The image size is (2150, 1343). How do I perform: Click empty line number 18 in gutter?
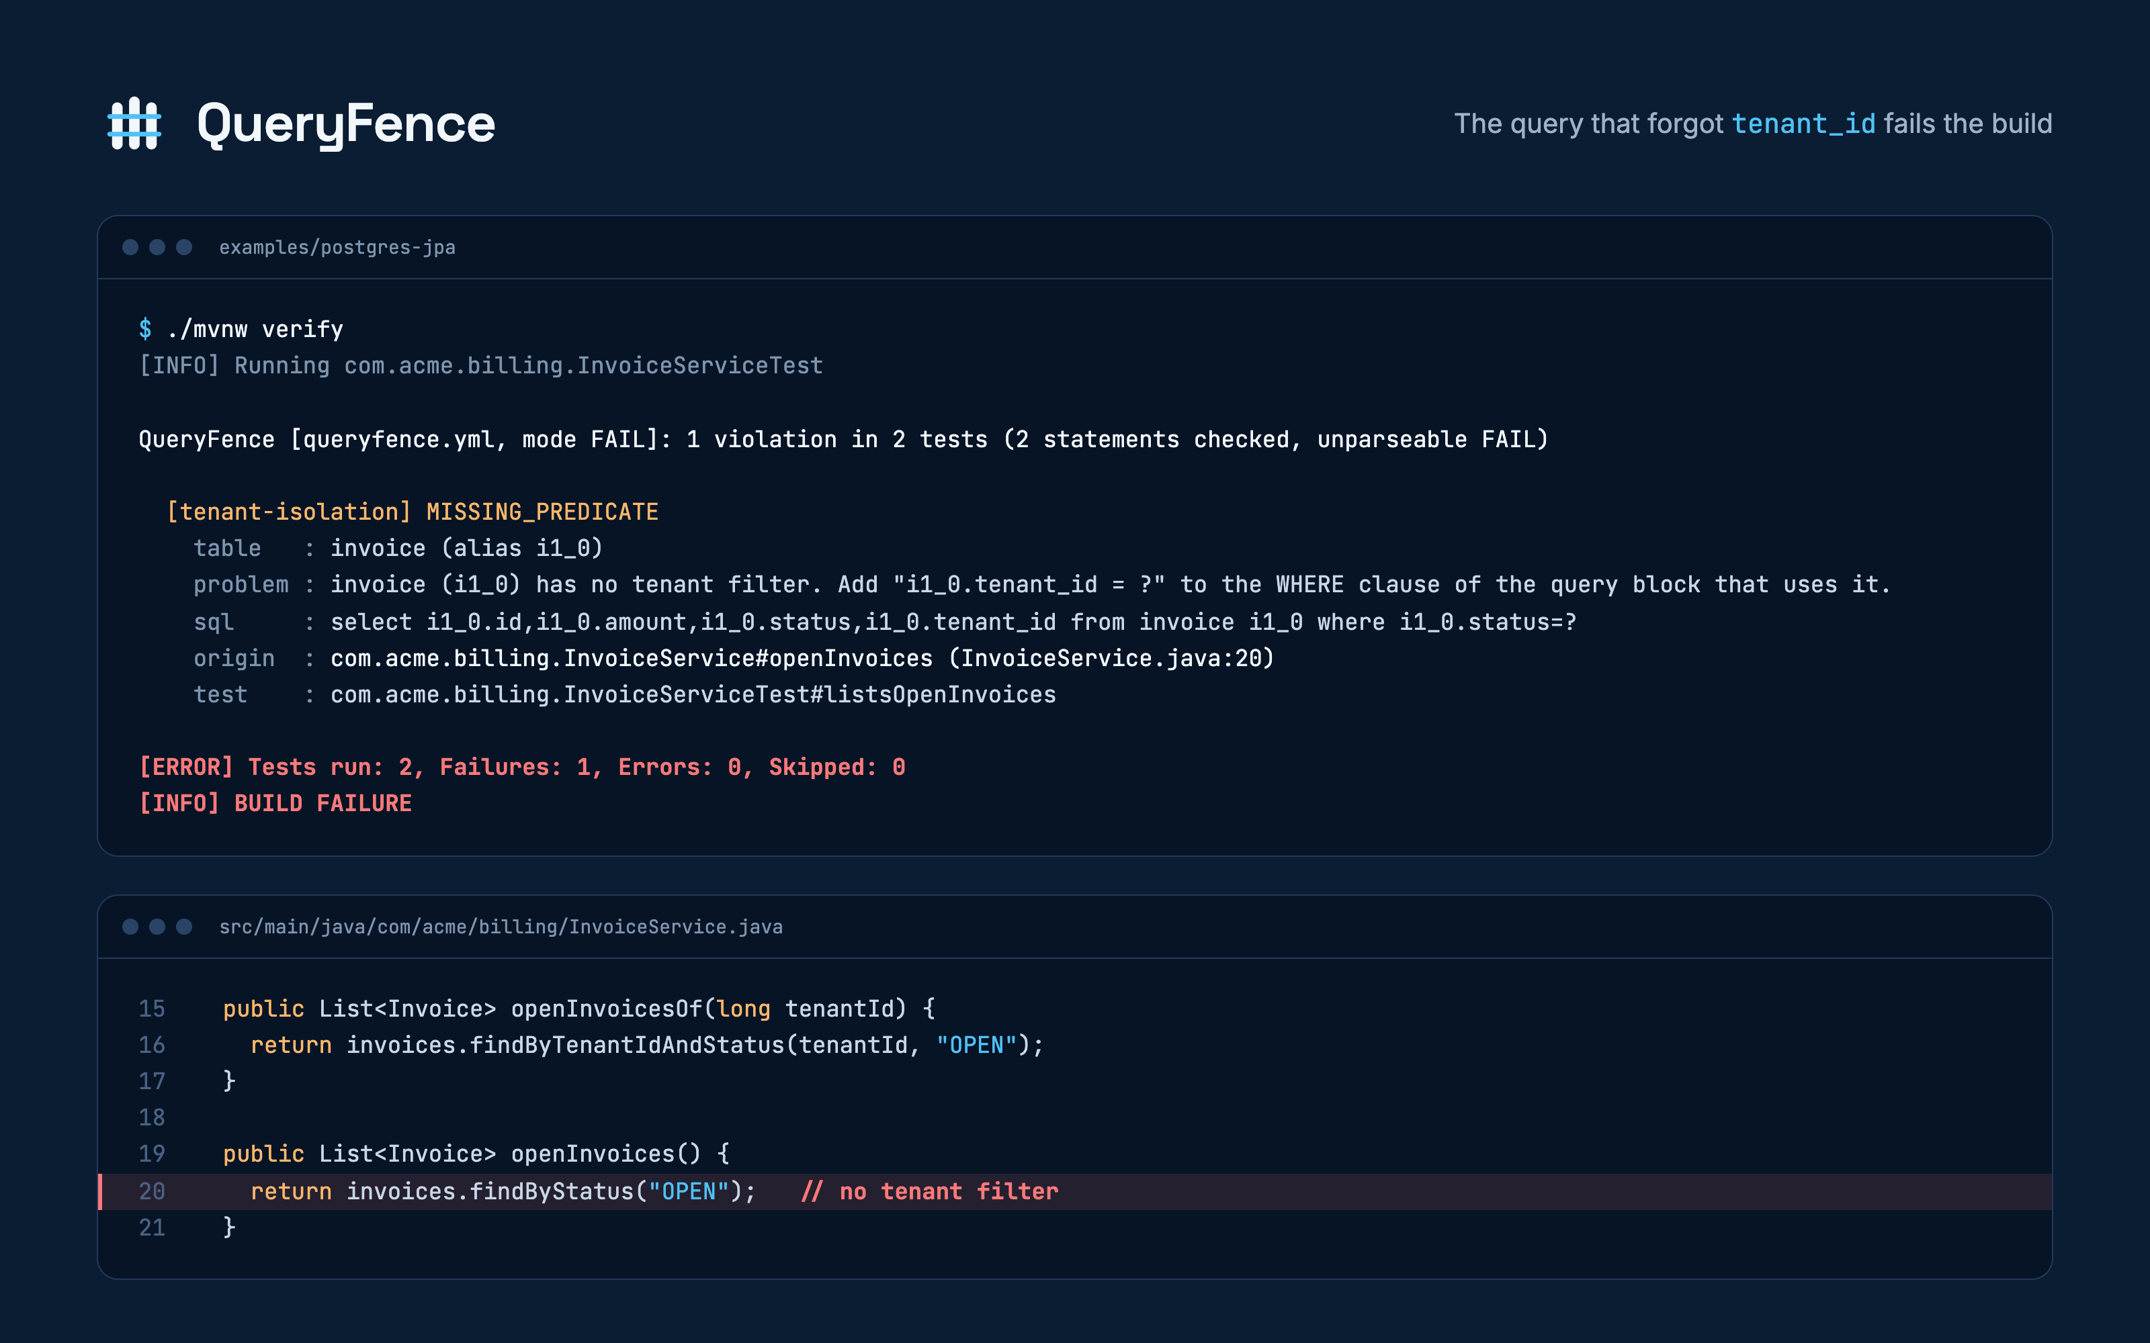152,1118
